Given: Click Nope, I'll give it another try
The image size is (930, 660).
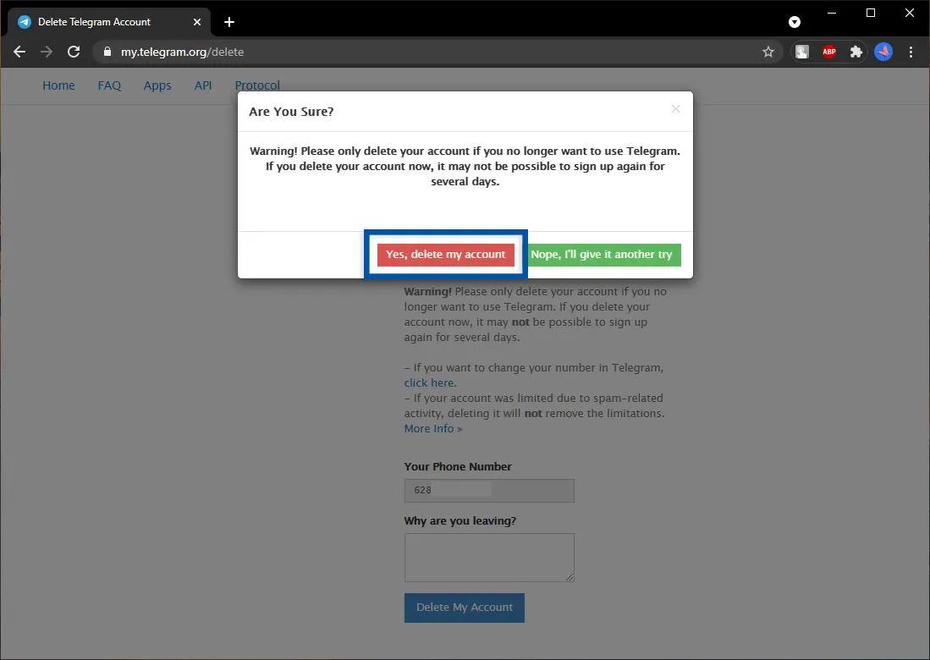Looking at the screenshot, I should (603, 254).
